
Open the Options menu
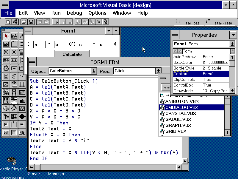coord(97,13)
